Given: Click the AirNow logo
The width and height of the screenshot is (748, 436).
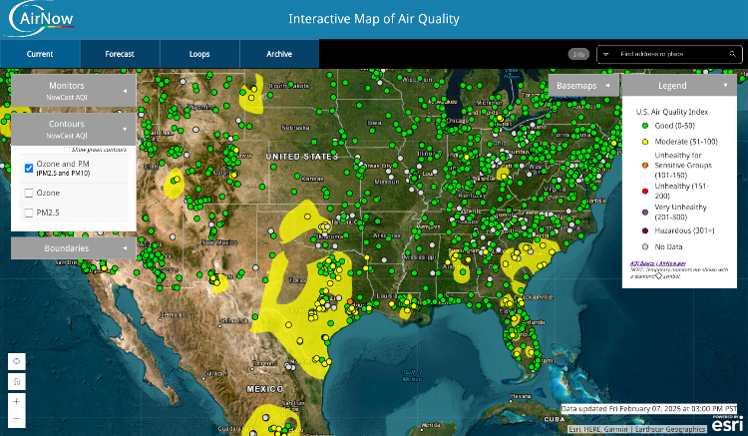Looking at the screenshot, I should (x=41, y=19).
